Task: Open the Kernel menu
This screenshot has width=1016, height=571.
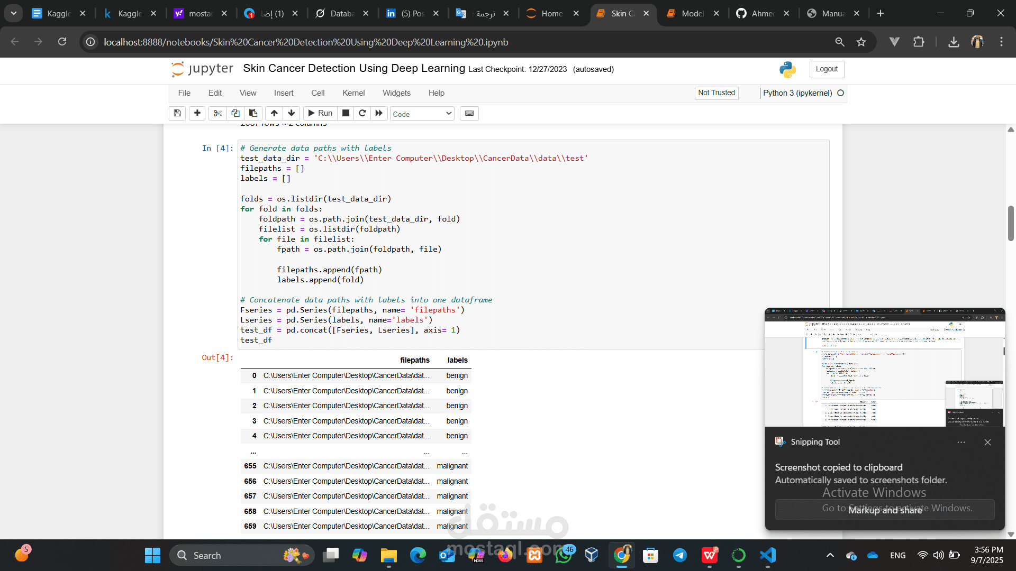Action: (x=353, y=93)
